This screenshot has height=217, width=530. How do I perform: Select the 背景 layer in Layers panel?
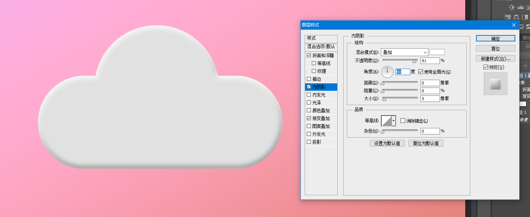525,120
